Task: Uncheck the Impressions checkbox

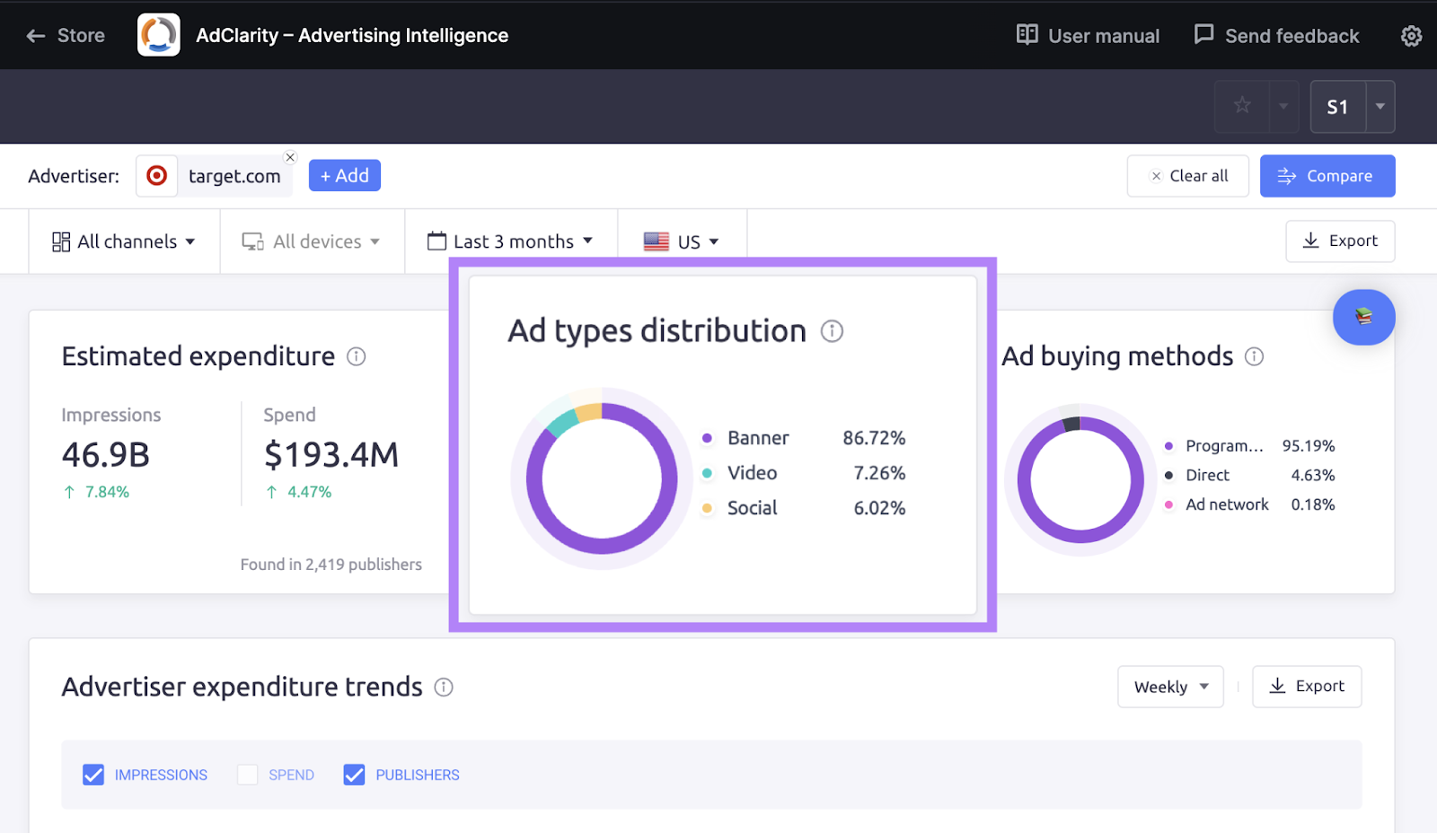Action: [x=93, y=775]
